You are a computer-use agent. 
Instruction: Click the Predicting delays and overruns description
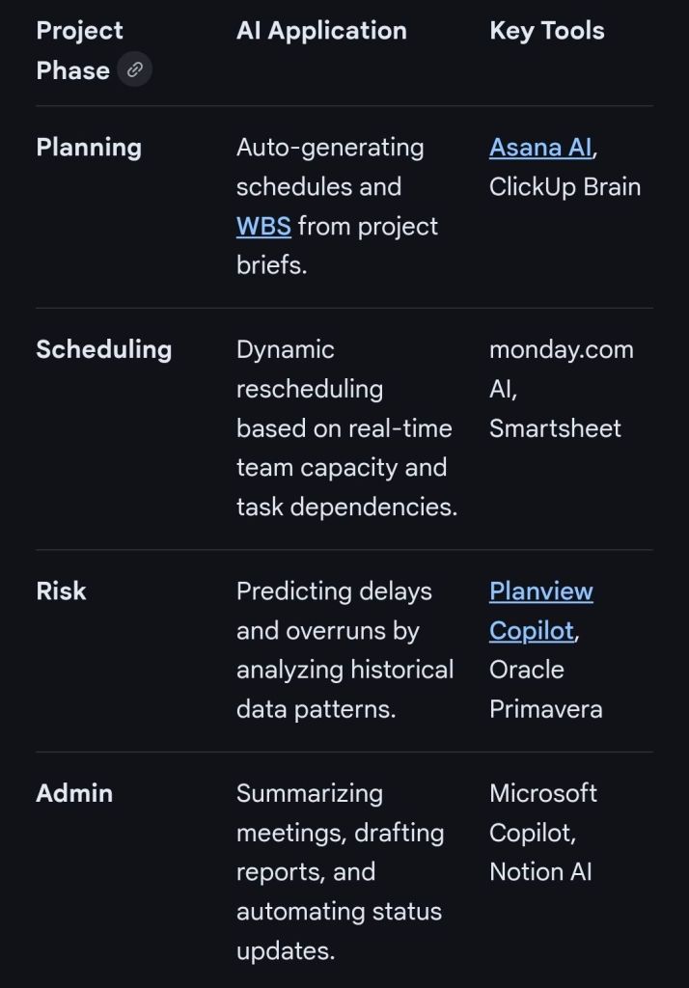344,650
